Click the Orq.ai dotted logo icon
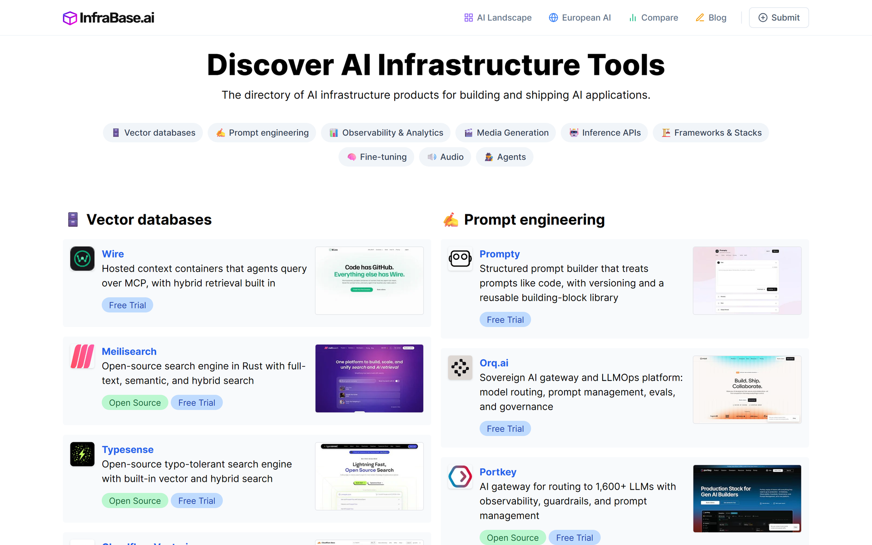Screen dimensions: 872x545 (x=460, y=368)
